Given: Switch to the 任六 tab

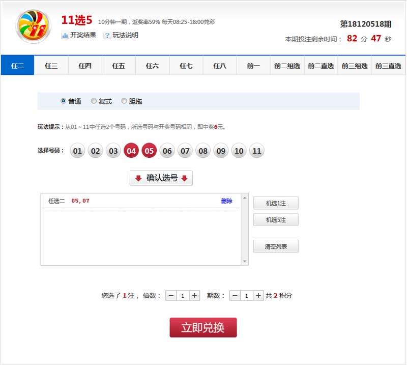Looking at the screenshot, I should pyautogui.click(x=152, y=66).
